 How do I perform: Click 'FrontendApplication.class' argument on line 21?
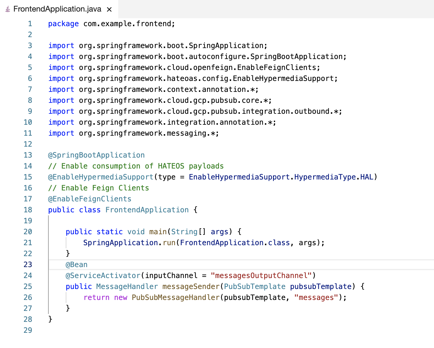point(235,243)
